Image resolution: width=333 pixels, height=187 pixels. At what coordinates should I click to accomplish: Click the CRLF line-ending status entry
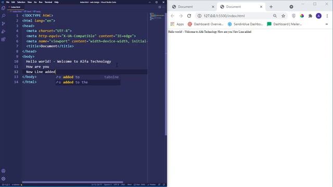pyautogui.click(x=123, y=185)
